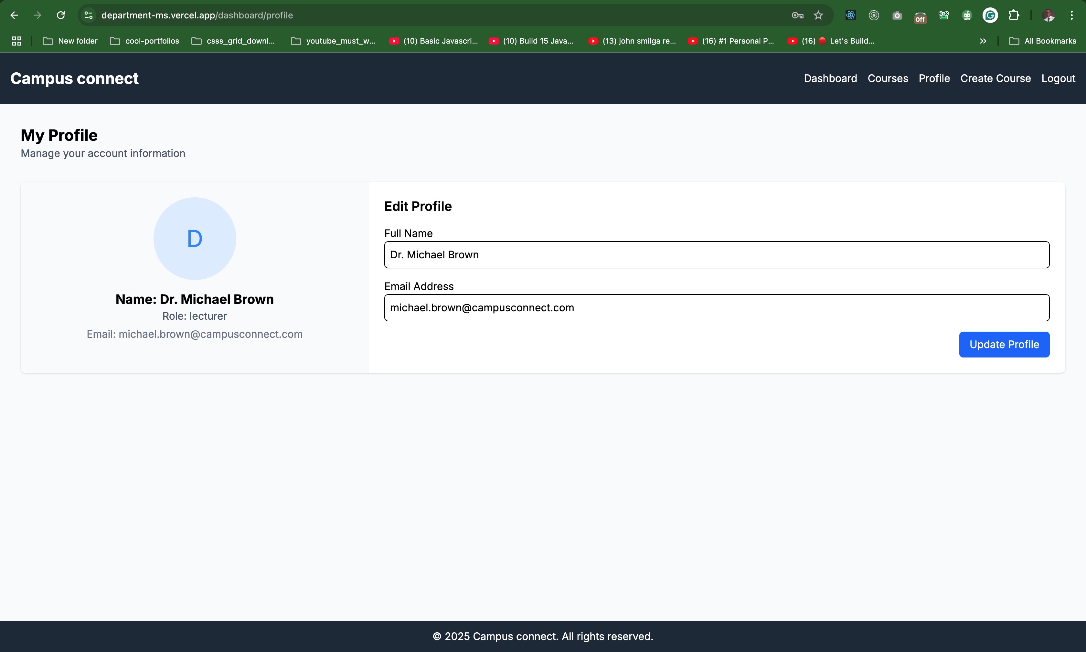Open the All Bookmarks folder
Screen dimensions: 1086x652
(1043, 41)
